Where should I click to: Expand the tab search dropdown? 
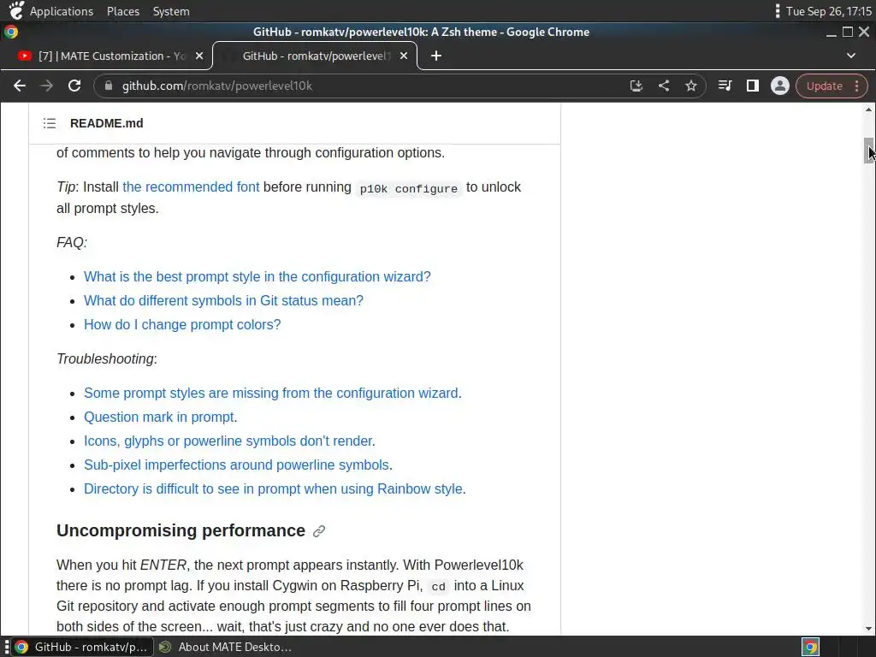(x=851, y=56)
